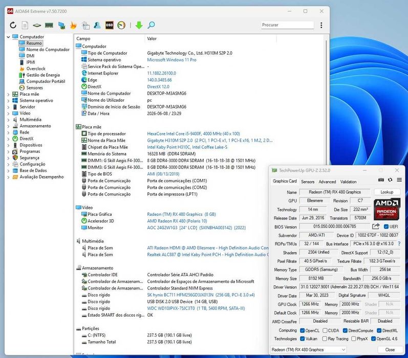Viewport: 408px width, 358px height.
Task: Expand the Rede tree node
Action: pos(8,132)
